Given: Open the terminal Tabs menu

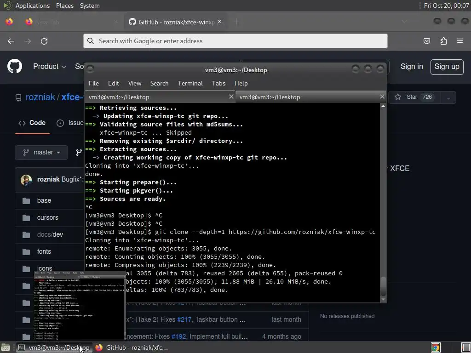Looking at the screenshot, I should (x=218, y=84).
